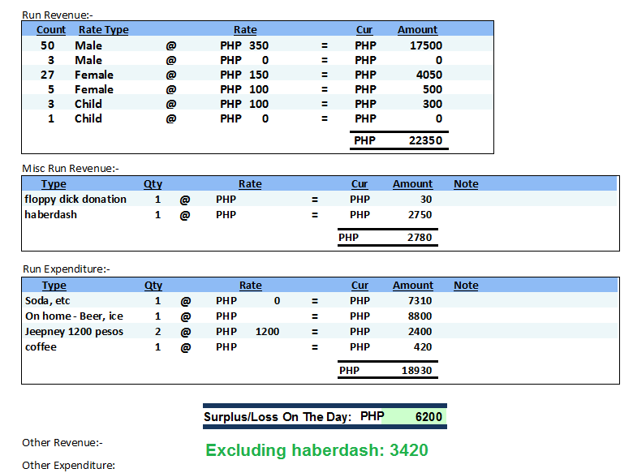
Task: Select the 'On home - Beer, ice' cell
Action: coord(74,316)
